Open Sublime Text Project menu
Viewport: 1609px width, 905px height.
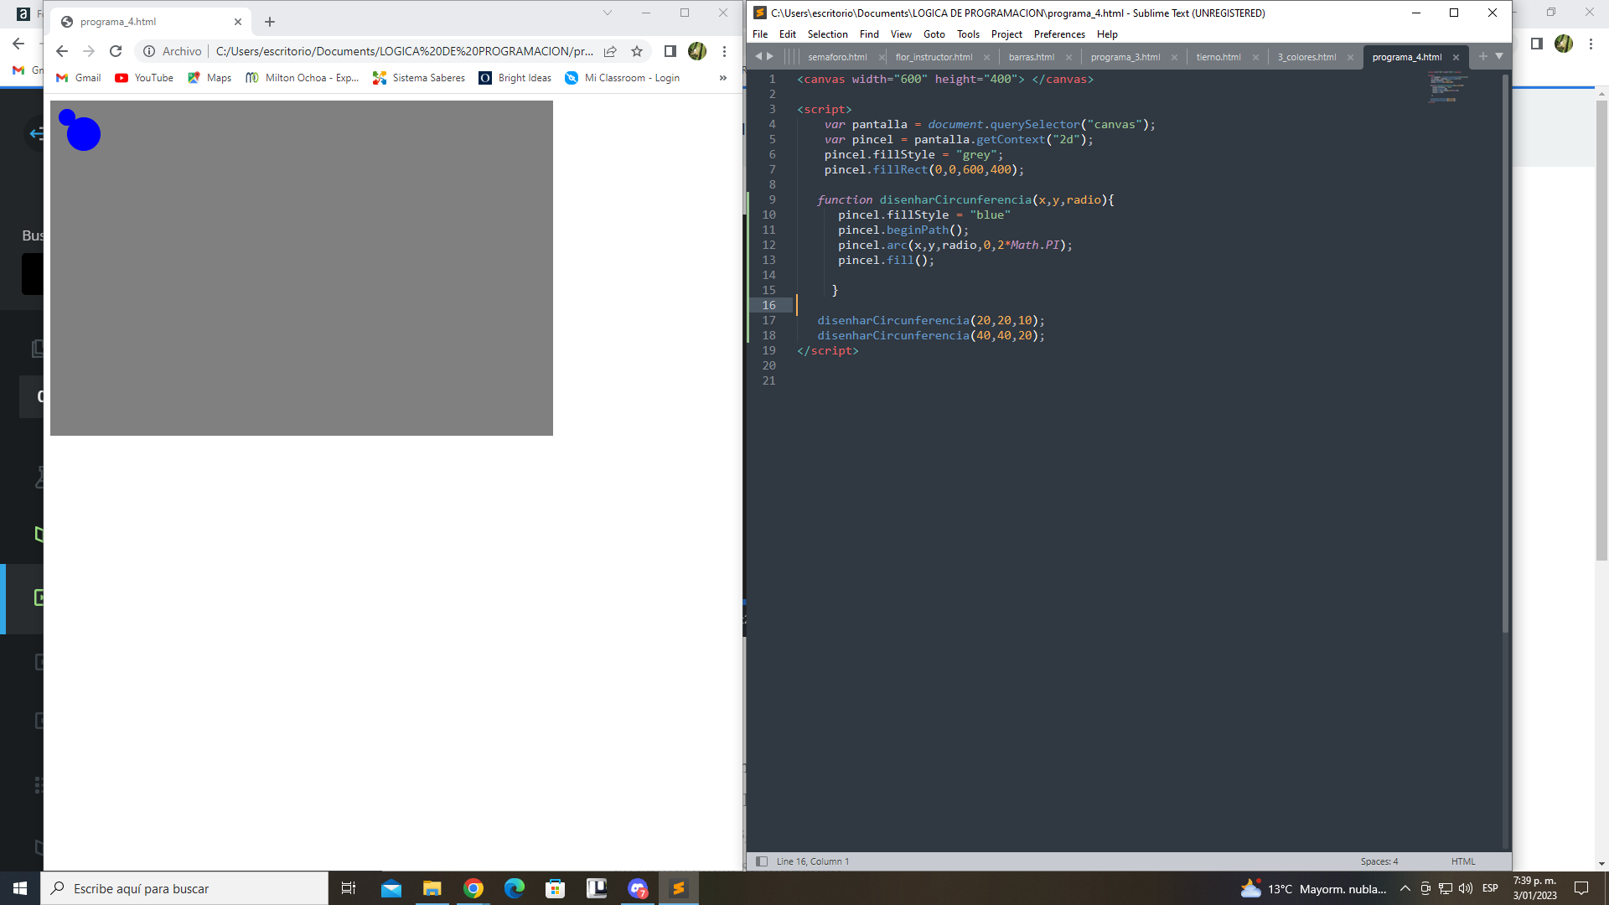(x=1006, y=34)
